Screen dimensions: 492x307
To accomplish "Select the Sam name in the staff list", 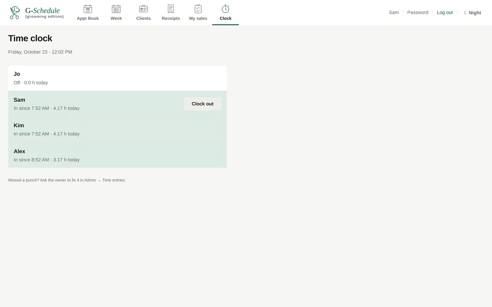I will 19,100.
